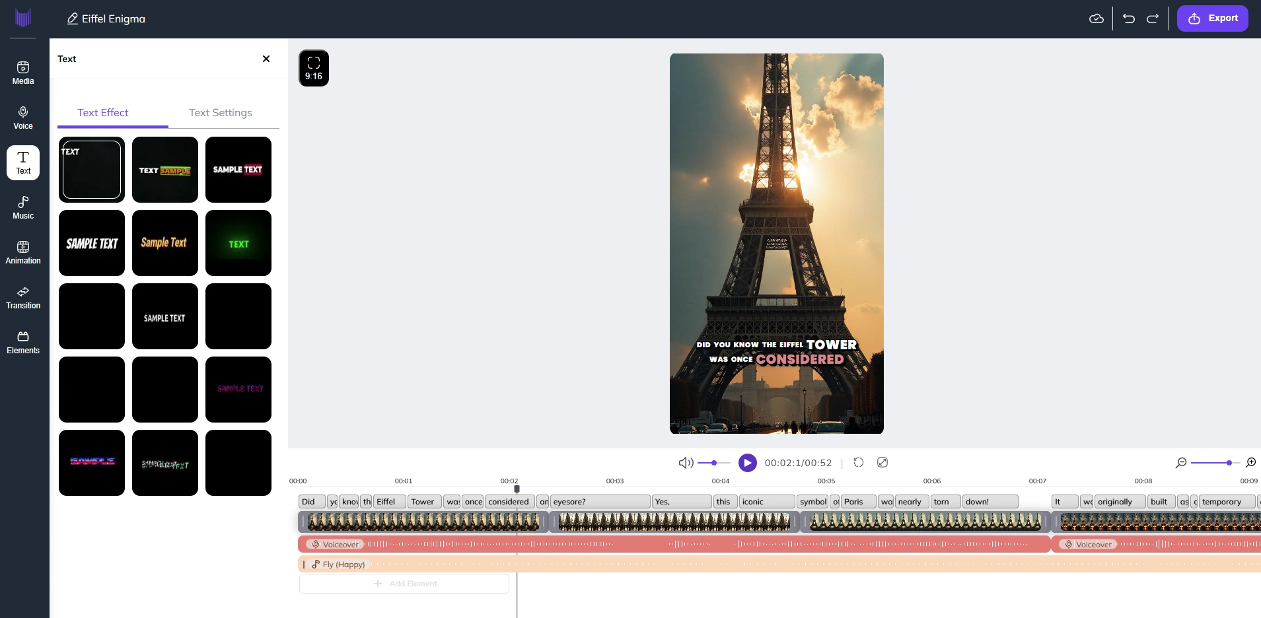Export the video
The image size is (1261, 618).
pos(1213,18)
